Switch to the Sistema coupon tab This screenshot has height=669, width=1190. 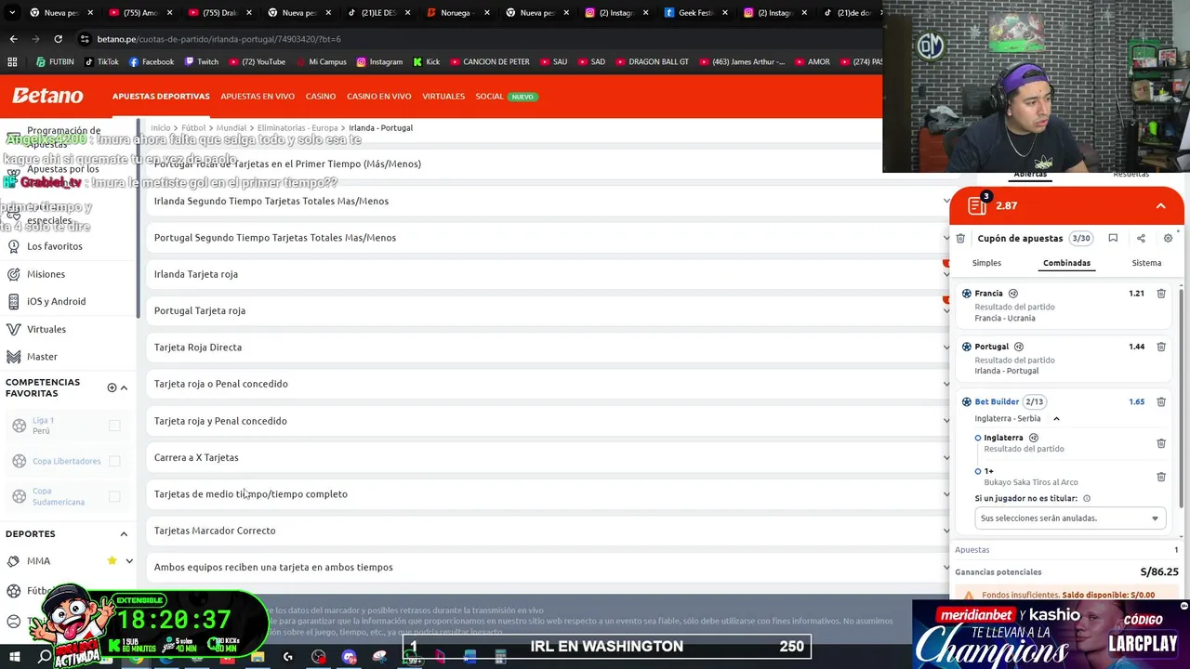1146,263
